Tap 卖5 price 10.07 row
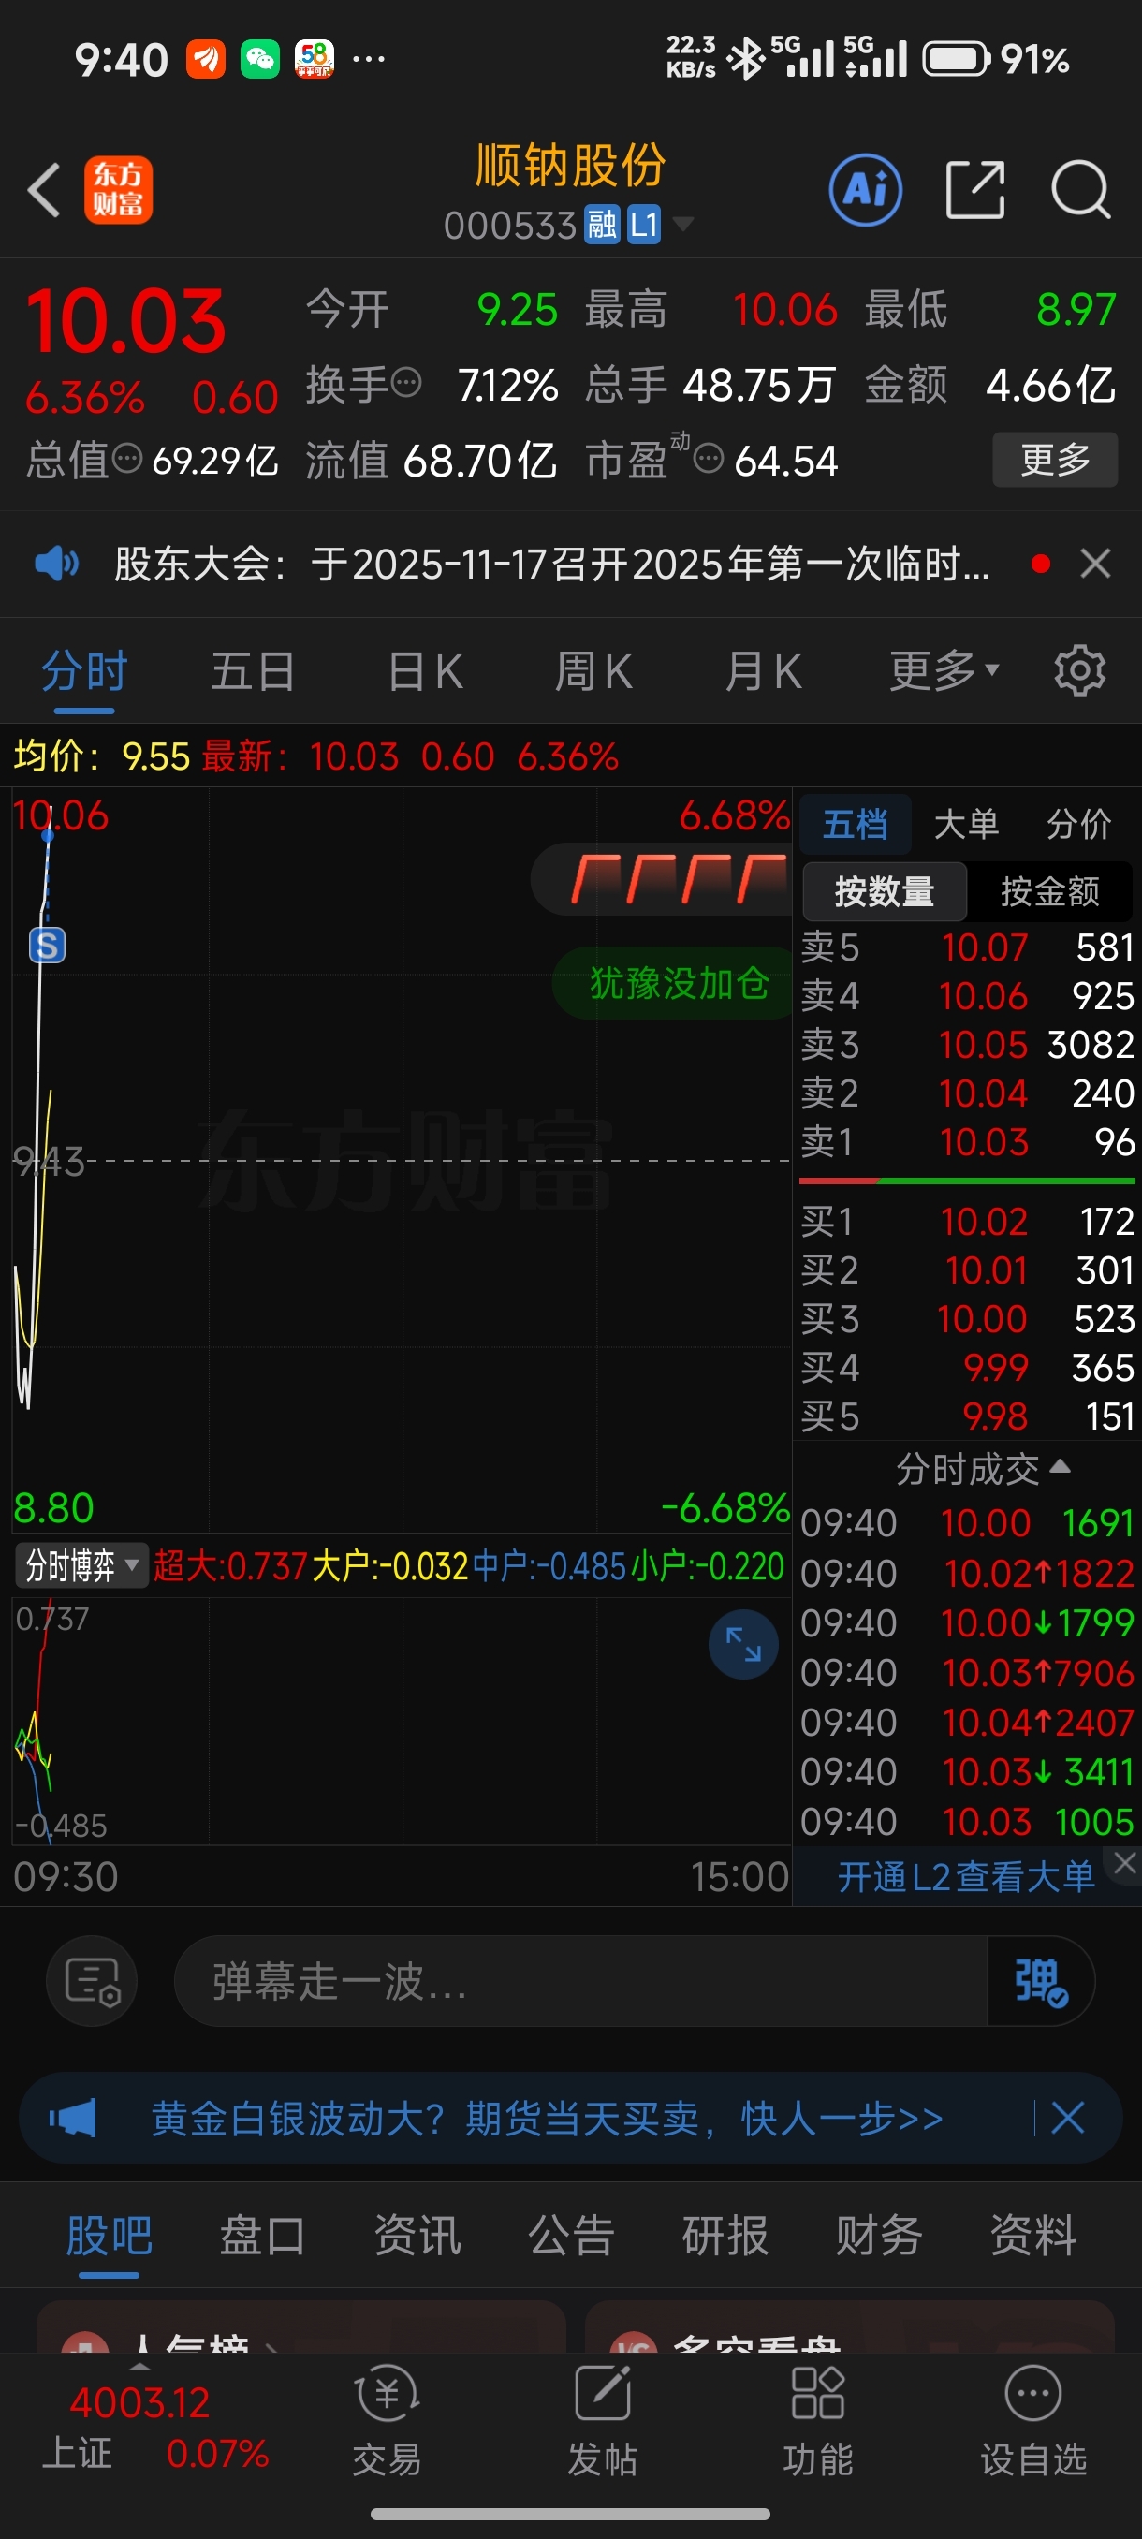The height and width of the screenshot is (2539, 1142). click(968, 948)
